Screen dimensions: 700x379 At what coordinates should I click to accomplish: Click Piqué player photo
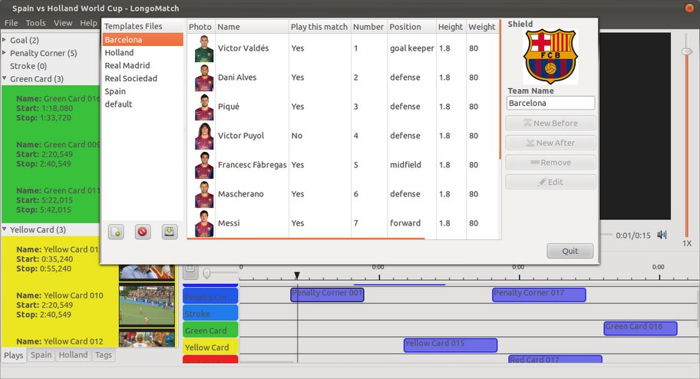(x=204, y=107)
